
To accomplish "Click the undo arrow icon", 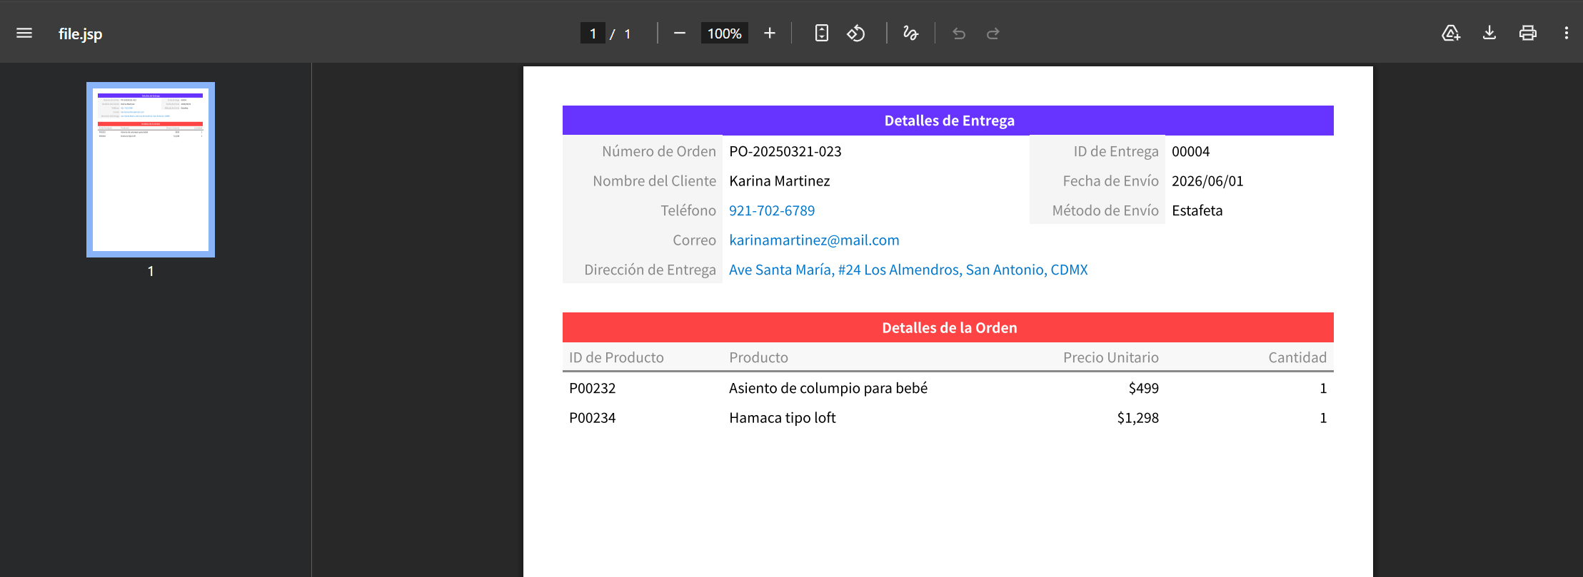I will coord(959,34).
